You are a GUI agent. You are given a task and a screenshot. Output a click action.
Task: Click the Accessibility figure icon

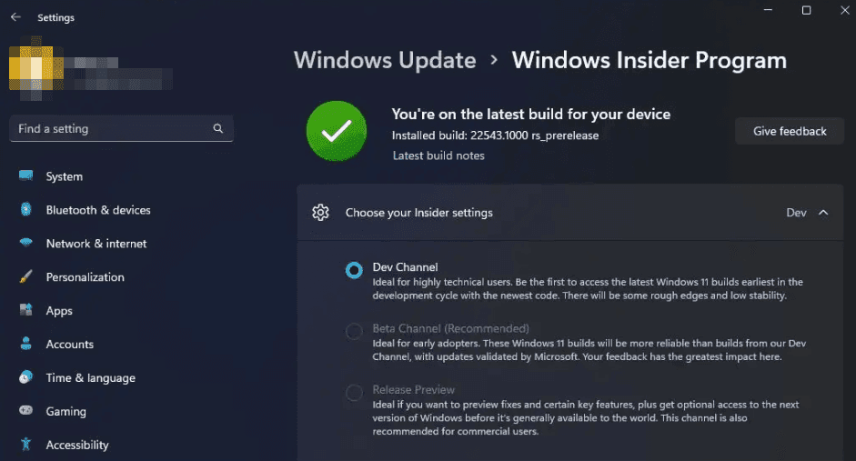[x=25, y=444]
